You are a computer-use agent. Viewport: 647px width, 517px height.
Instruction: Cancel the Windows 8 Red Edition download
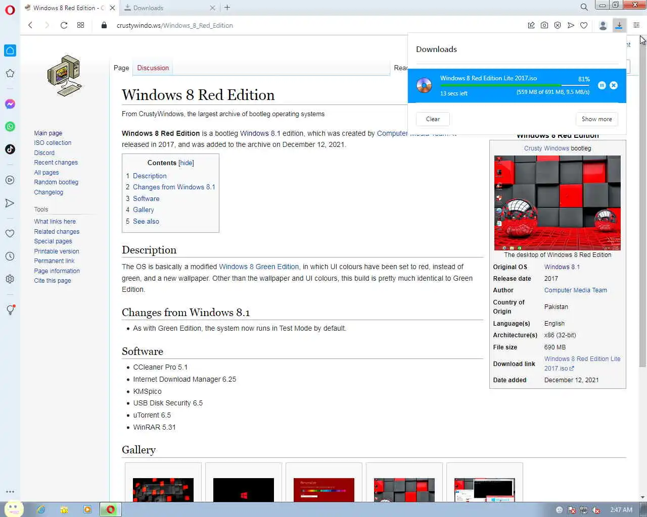click(x=614, y=85)
